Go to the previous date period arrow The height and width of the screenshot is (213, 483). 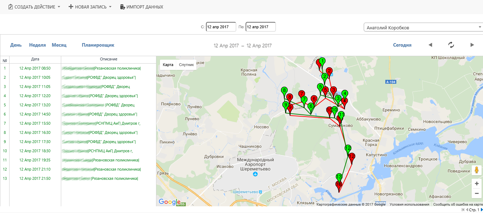pyautogui.click(x=430, y=45)
